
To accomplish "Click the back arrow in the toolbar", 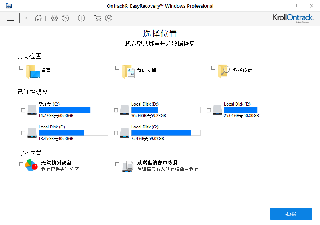I will tap(27, 18).
